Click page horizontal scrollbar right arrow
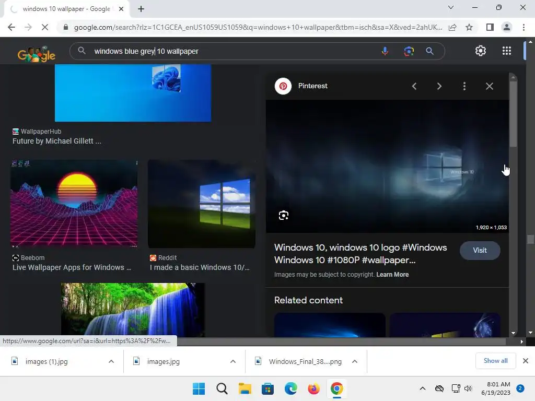The height and width of the screenshot is (401, 535). click(522, 341)
